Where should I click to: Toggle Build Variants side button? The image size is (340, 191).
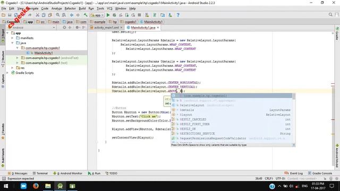(3, 158)
